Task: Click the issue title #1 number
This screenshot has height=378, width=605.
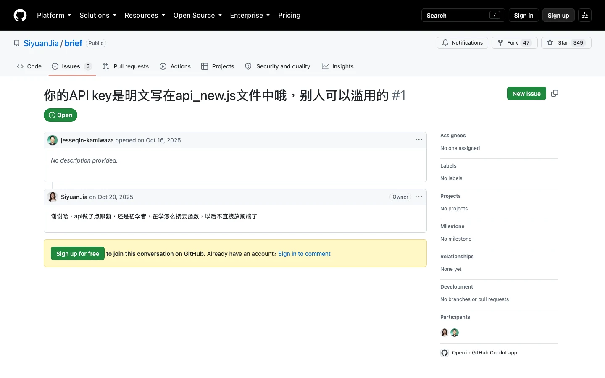Action: click(x=399, y=95)
